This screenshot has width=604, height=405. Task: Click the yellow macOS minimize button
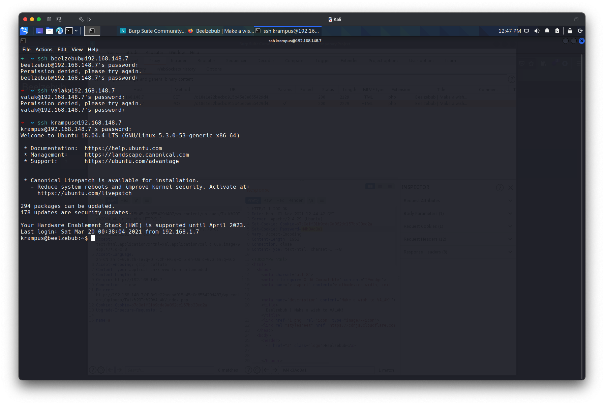click(x=32, y=19)
